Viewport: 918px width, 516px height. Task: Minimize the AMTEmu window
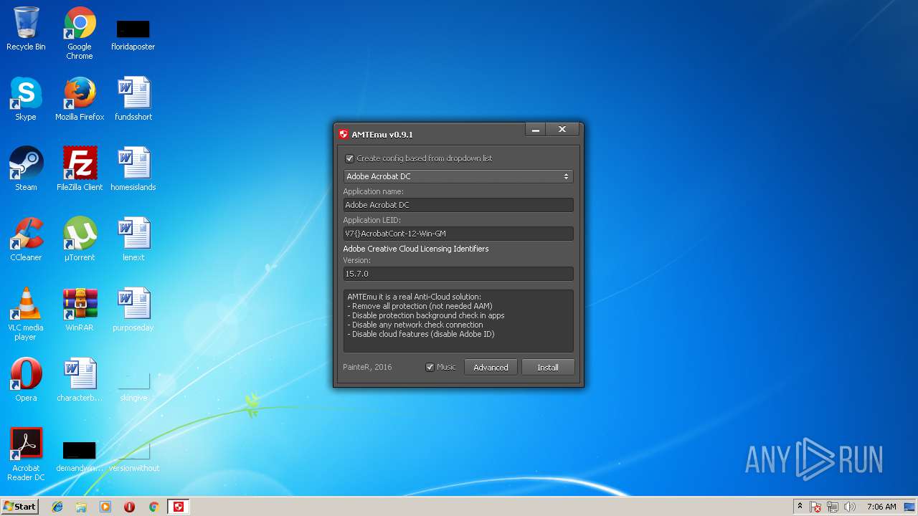click(x=535, y=130)
